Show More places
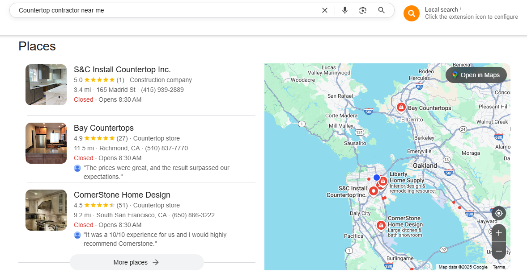The width and height of the screenshot is (527, 277). pos(137,262)
